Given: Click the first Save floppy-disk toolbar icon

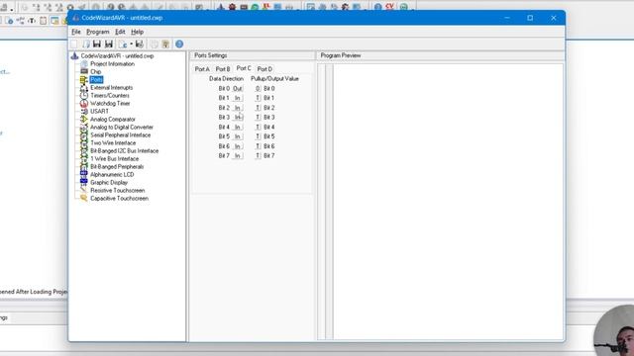Looking at the screenshot, I should click(x=97, y=44).
